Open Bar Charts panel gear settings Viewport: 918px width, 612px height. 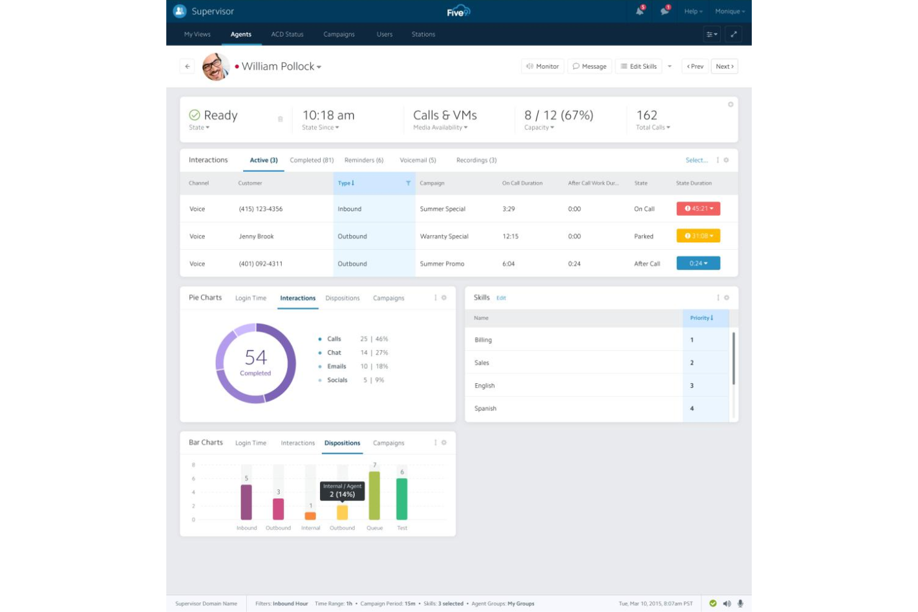[x=444, y=443]
